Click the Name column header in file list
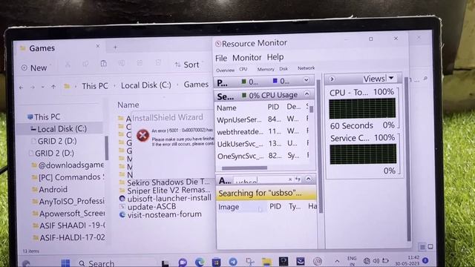 click(128, 105)
